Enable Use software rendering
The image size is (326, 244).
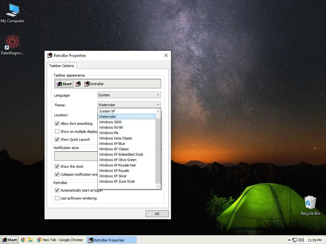click(57, 198)
